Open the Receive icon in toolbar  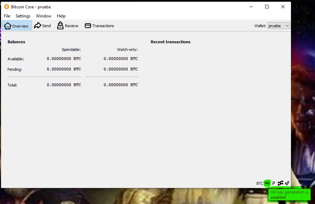pos(60,25)
